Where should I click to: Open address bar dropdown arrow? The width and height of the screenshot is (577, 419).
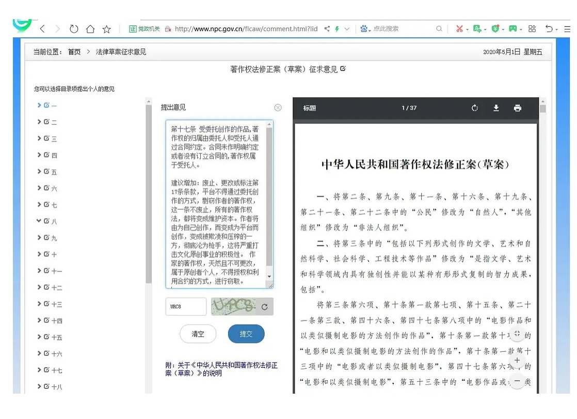(x=347, y=29)
